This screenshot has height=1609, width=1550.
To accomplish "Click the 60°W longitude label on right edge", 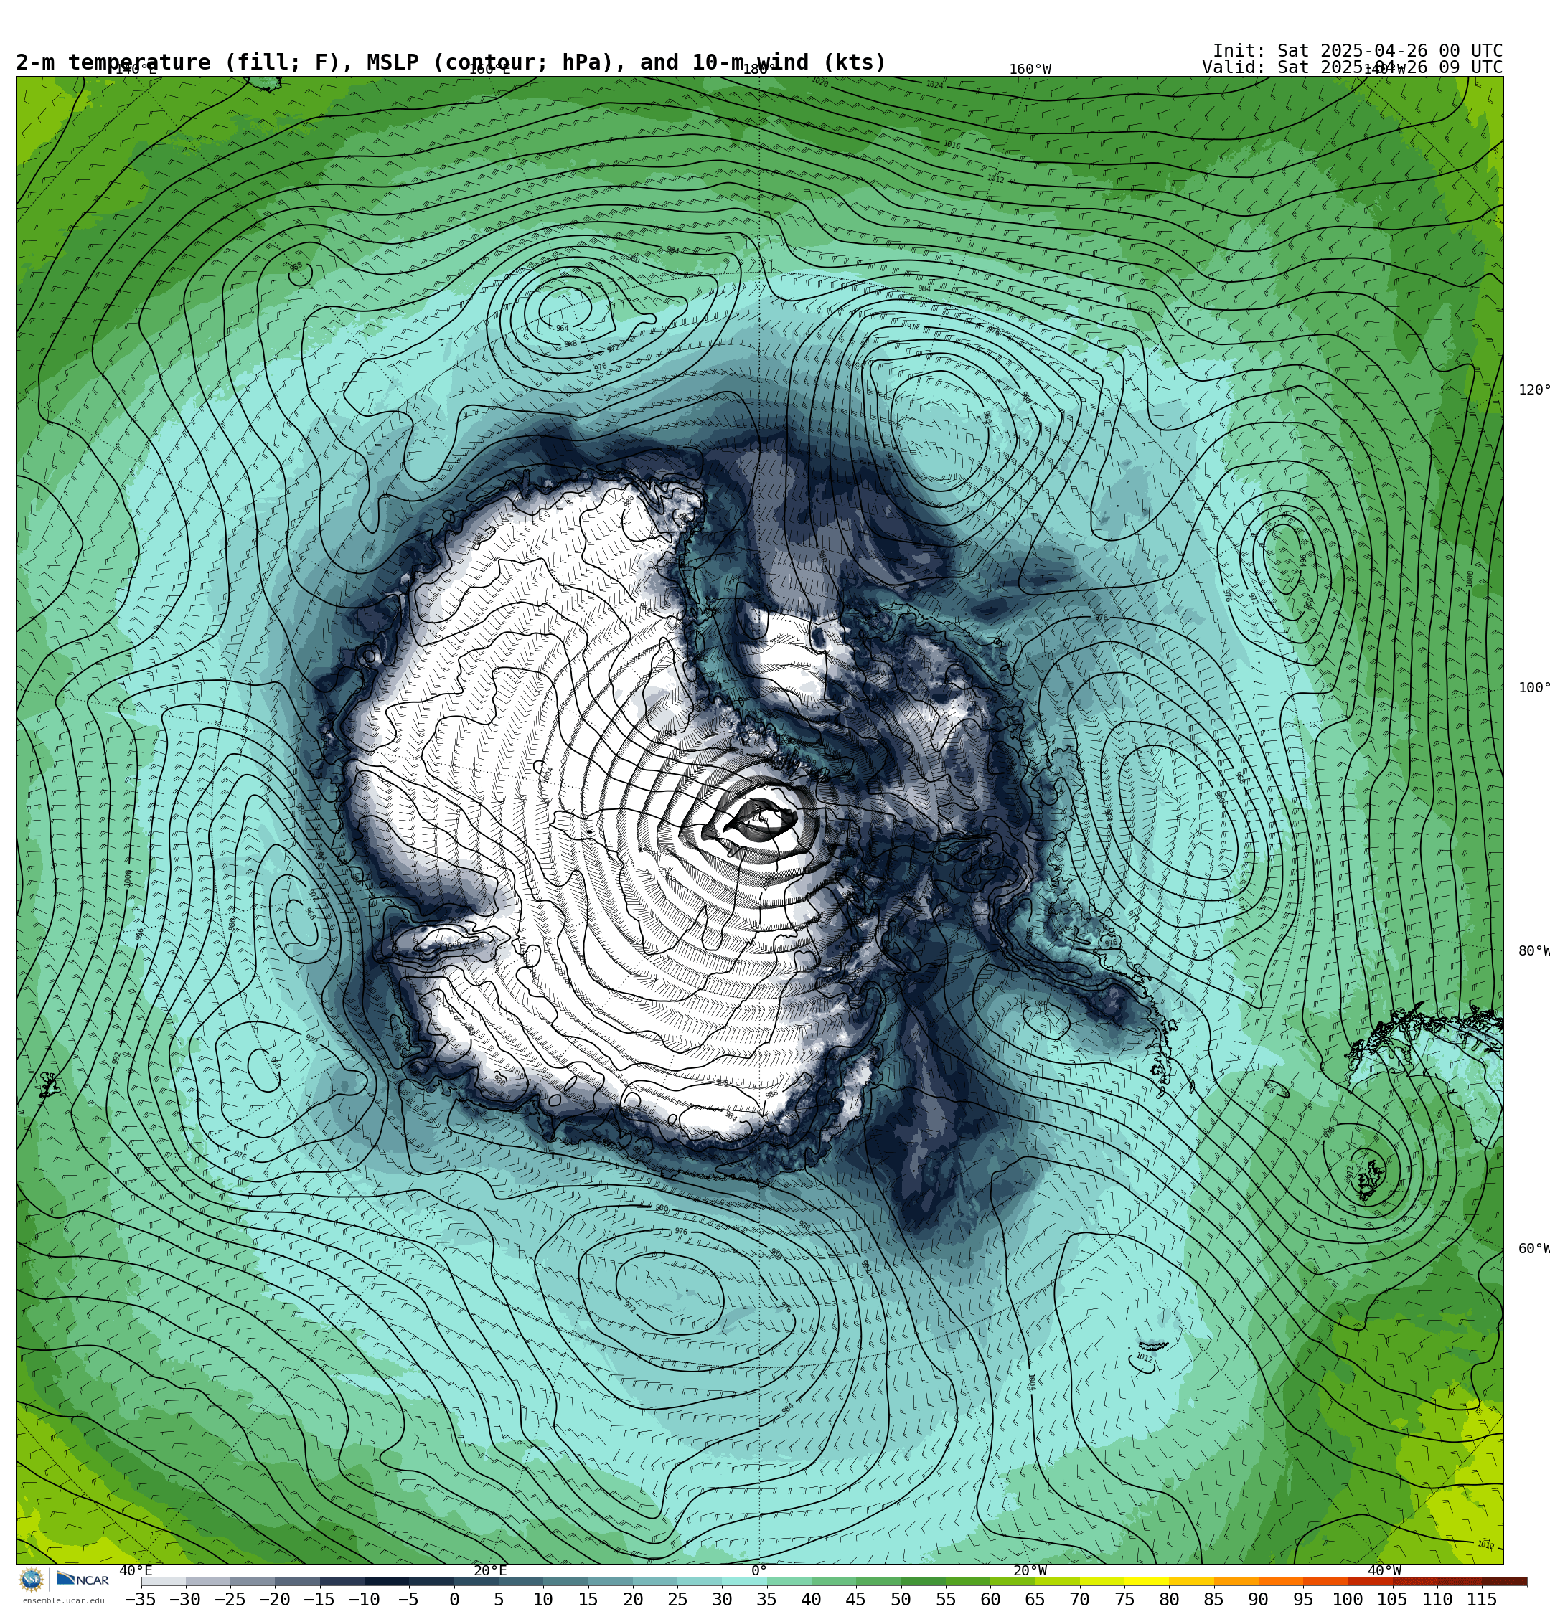I will pos(1533,1249).
